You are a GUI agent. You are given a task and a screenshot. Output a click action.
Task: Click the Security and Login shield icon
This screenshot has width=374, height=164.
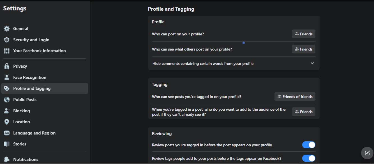pyautogui.click(x=7, y=40)
